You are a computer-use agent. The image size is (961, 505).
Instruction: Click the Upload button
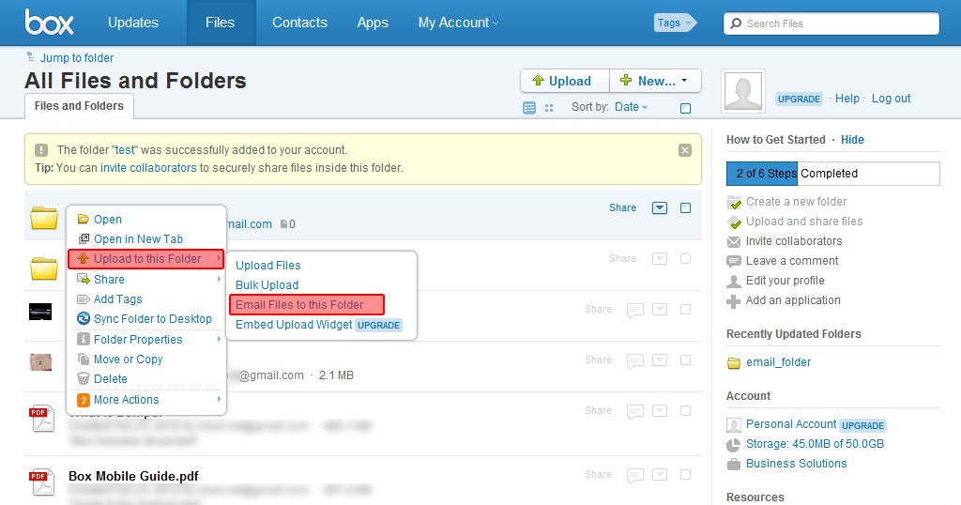tap(564, 81)
